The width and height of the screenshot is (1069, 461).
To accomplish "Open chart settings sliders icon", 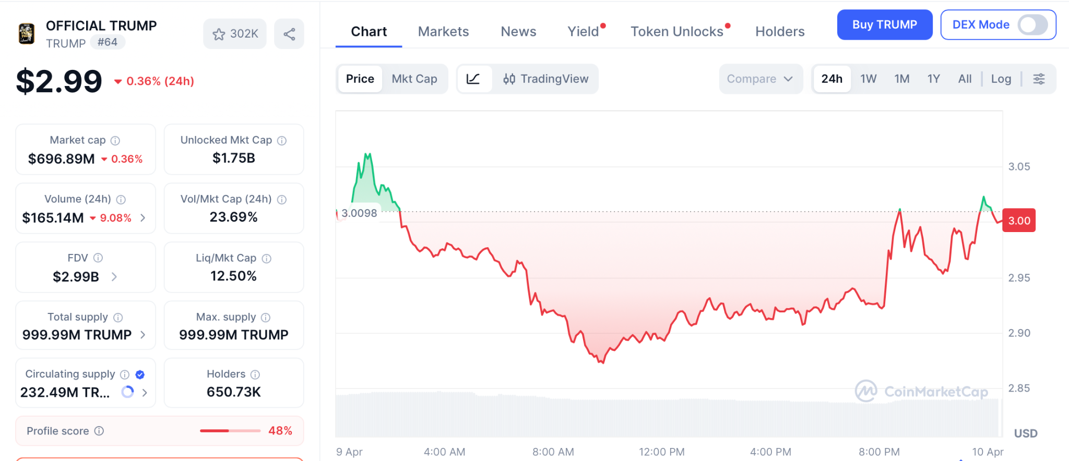I will [1039, 79].
